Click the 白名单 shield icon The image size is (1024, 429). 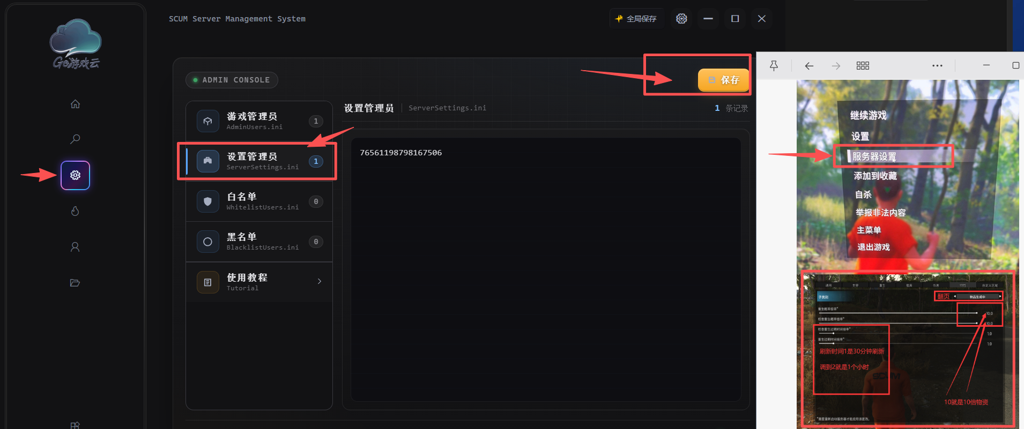tap(208, 201)
